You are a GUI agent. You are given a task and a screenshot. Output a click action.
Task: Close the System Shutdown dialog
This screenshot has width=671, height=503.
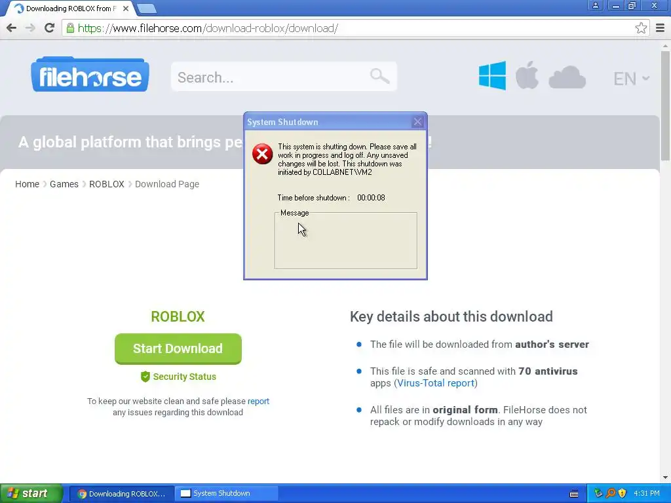(417, 122)
